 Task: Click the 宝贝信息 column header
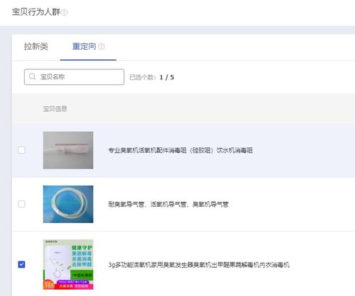click(x=55, y=109)
